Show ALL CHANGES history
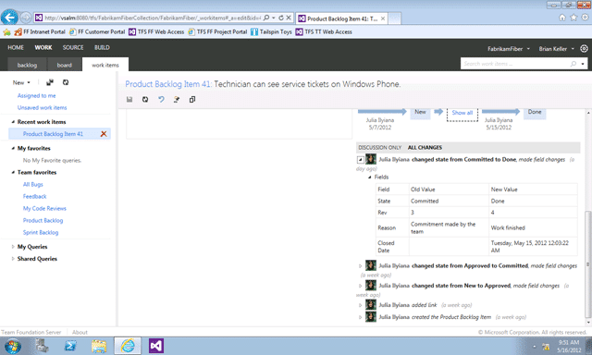The image size is (592, 355). point(425,148)
